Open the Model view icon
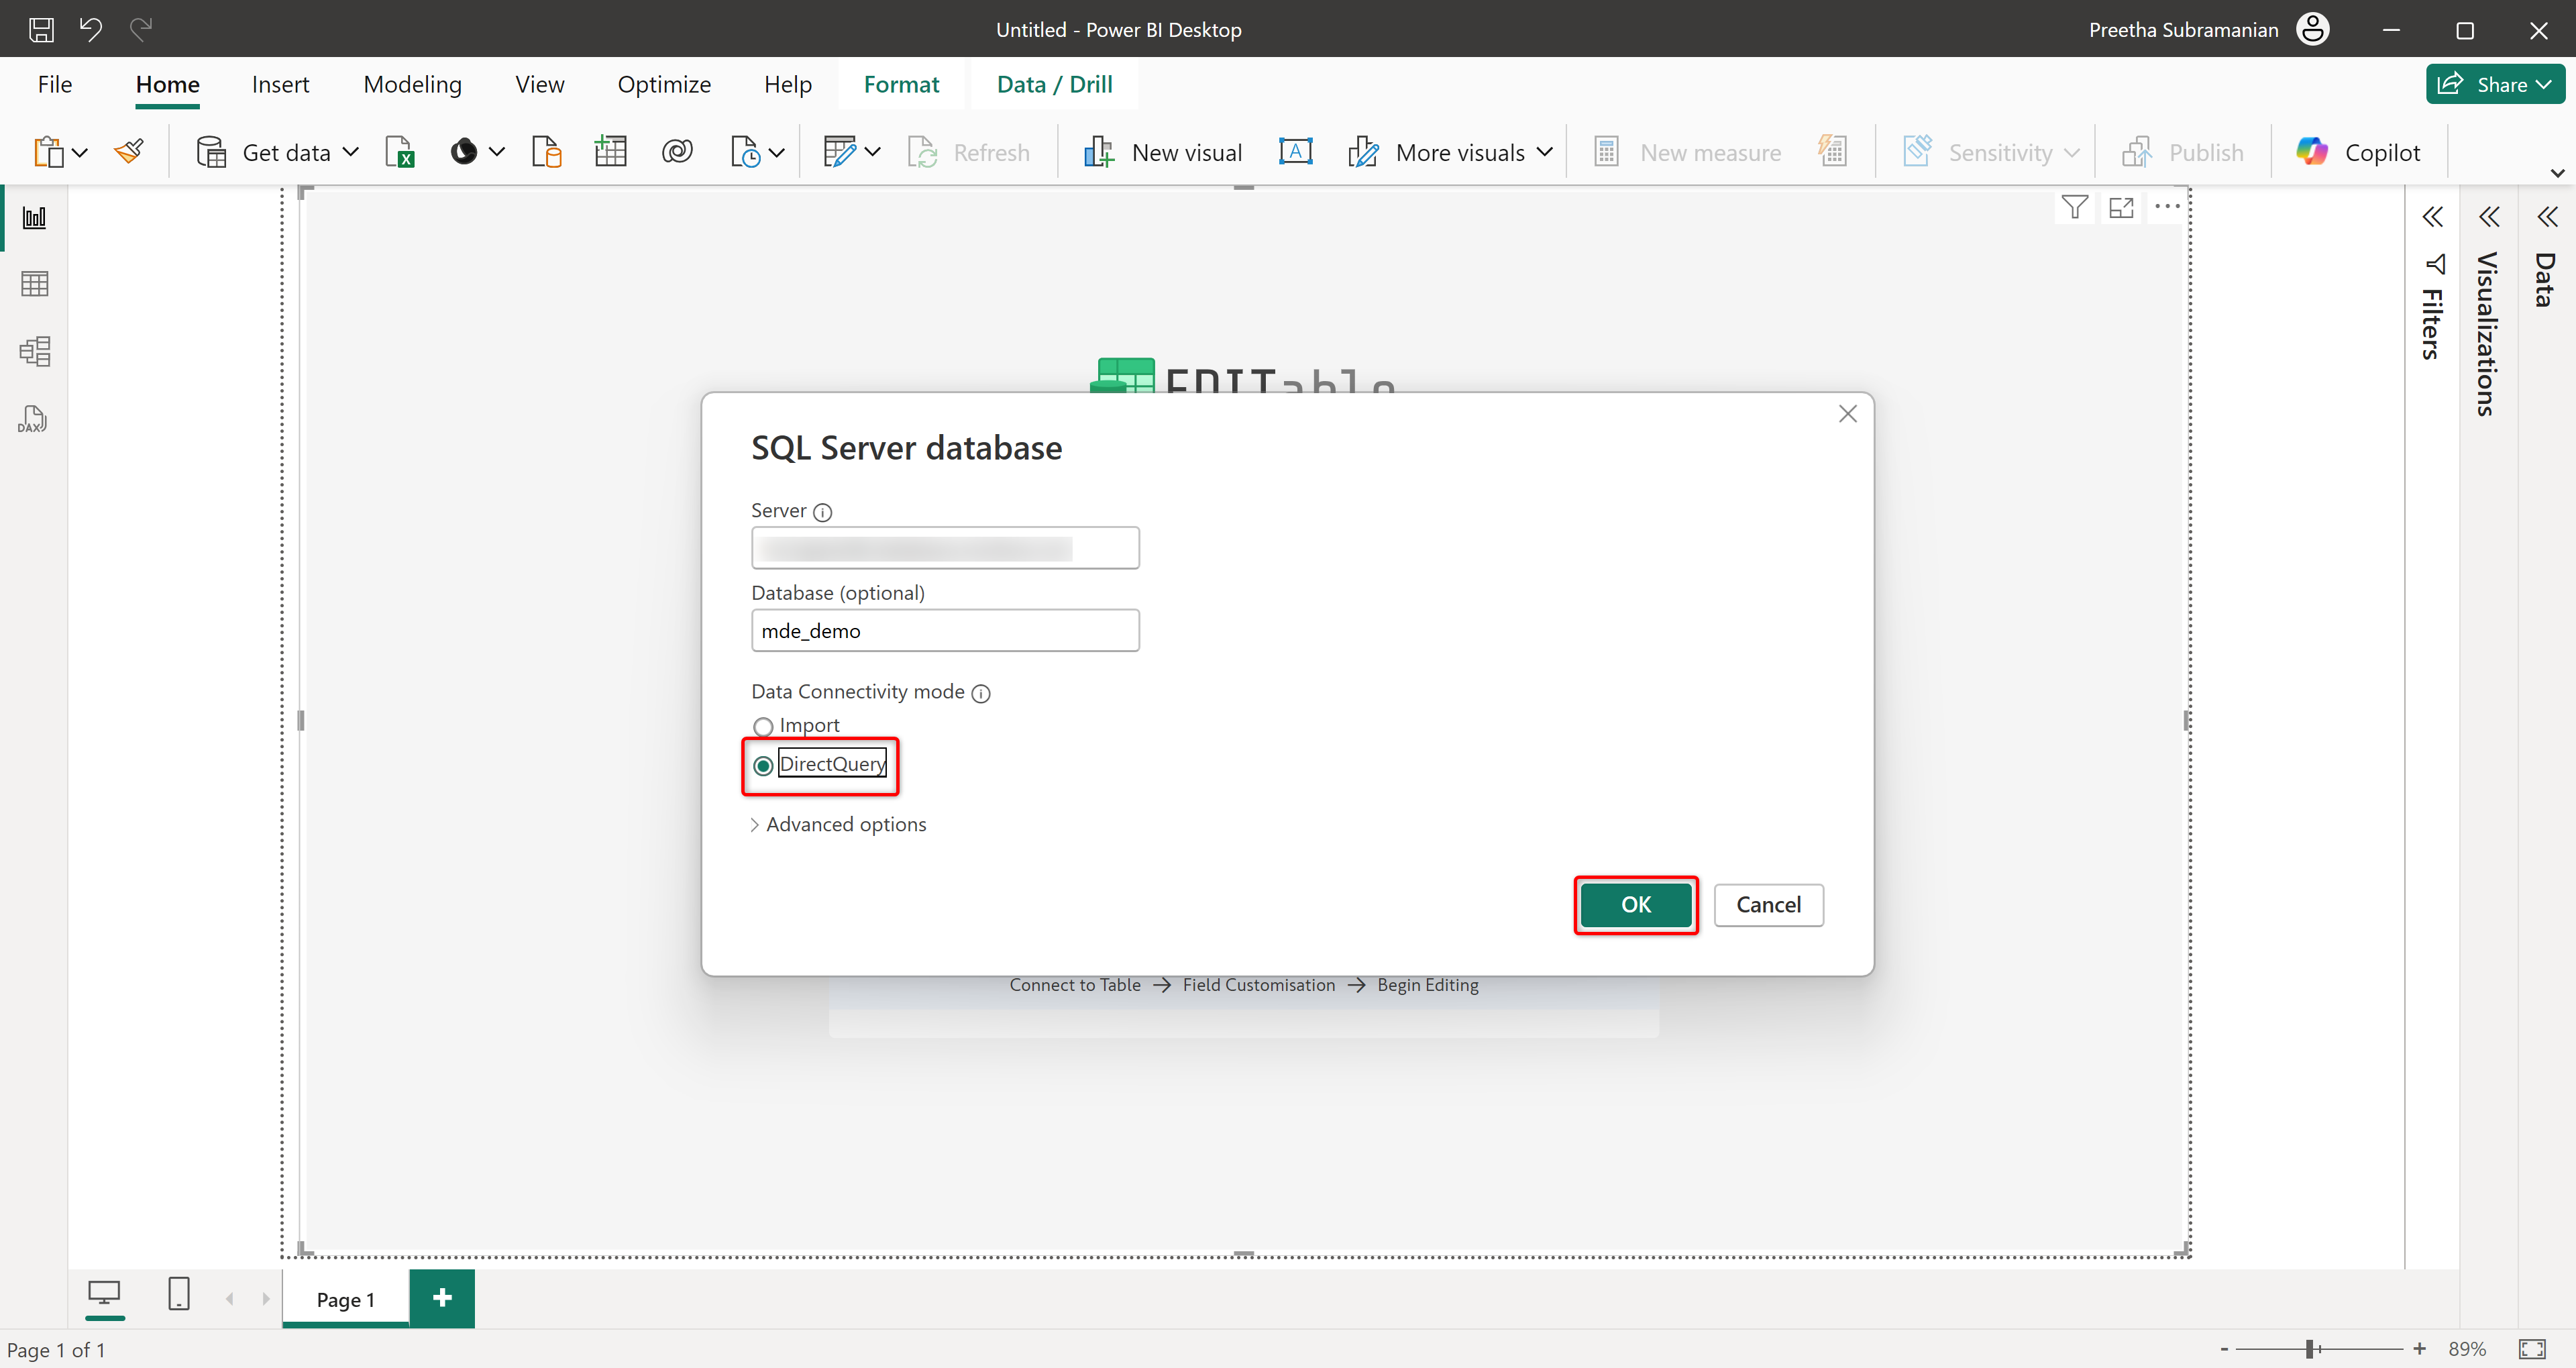2576x1368 pixels. [x=34, y=351]
